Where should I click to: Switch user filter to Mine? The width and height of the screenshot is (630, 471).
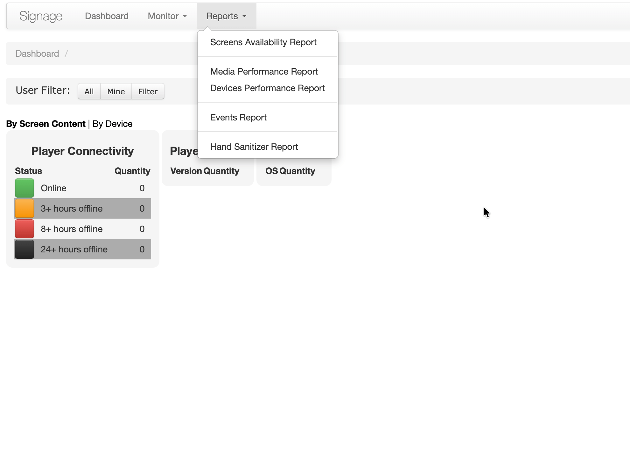pyautogui.click(x=116, y=91)
